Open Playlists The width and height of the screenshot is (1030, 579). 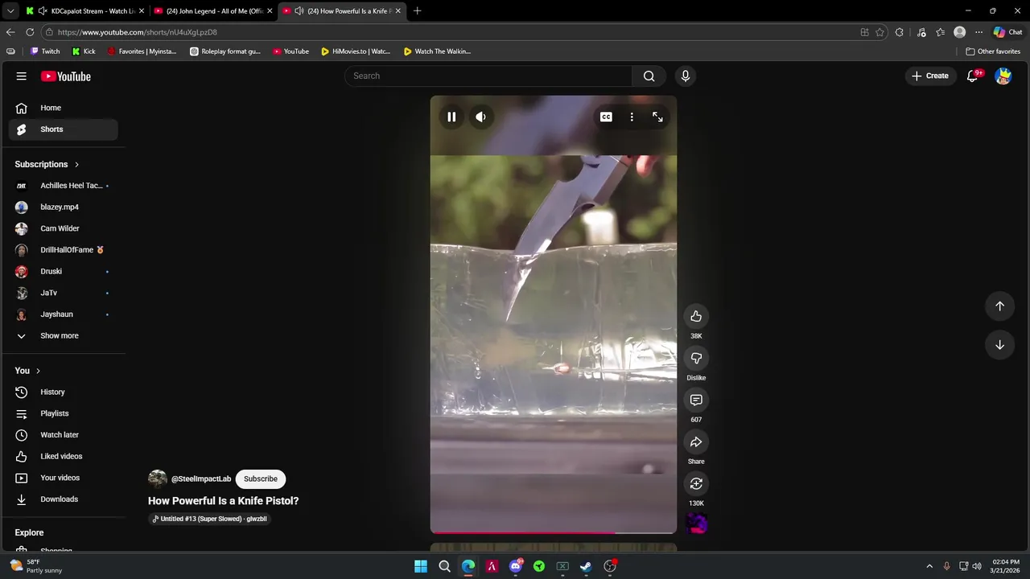63,413
